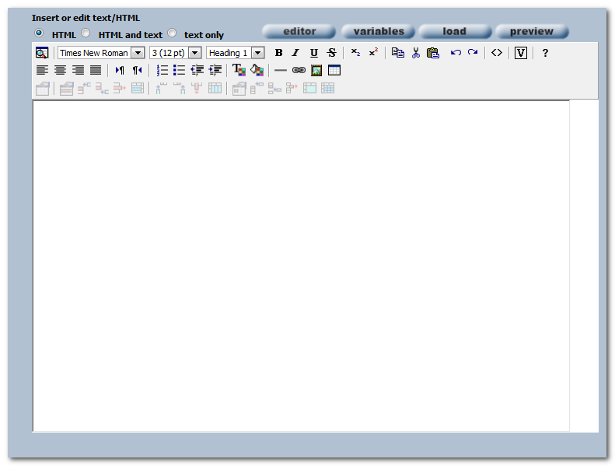This screenshot has height=466, width=615.
Task: Insert a table
Action: pos(334,70)
